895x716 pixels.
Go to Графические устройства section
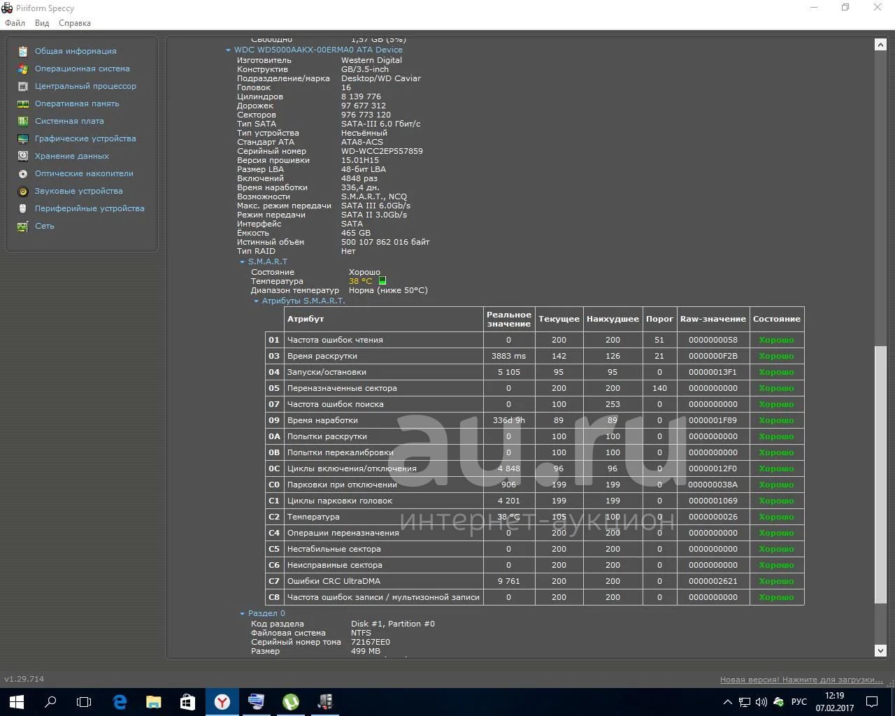(85, 138)
